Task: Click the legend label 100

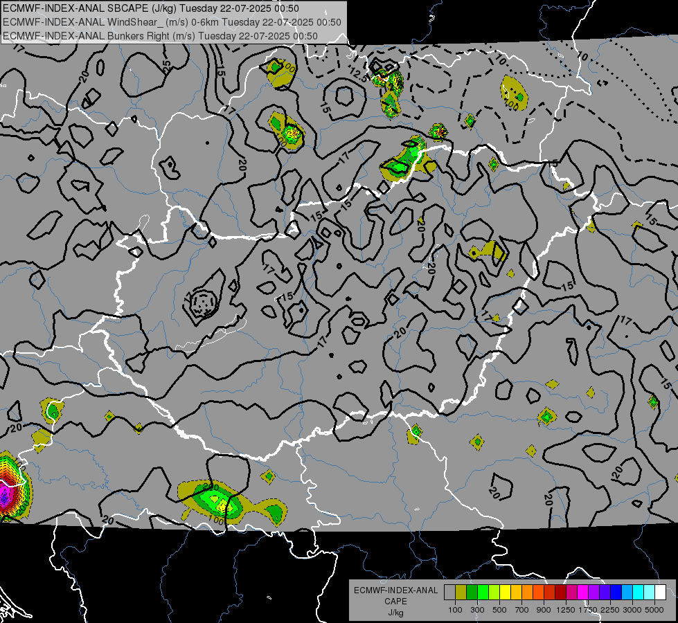Action: [455, 610]
